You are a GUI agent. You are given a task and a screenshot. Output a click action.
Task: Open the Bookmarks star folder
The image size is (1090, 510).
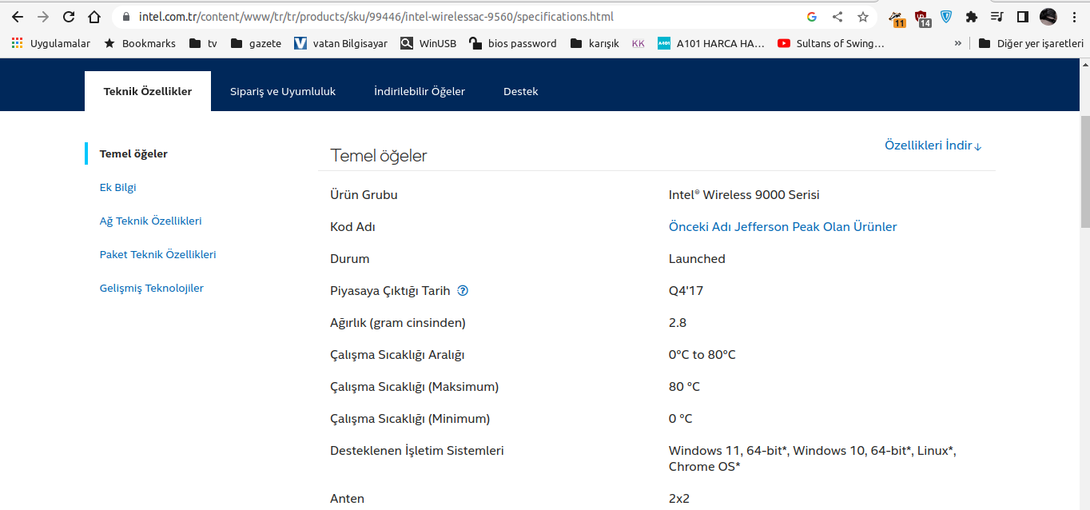140,43
